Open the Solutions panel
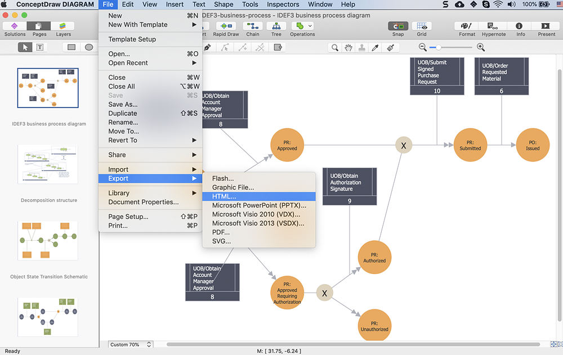Screen dimensions: 563x355 click(x=15, y=26)
